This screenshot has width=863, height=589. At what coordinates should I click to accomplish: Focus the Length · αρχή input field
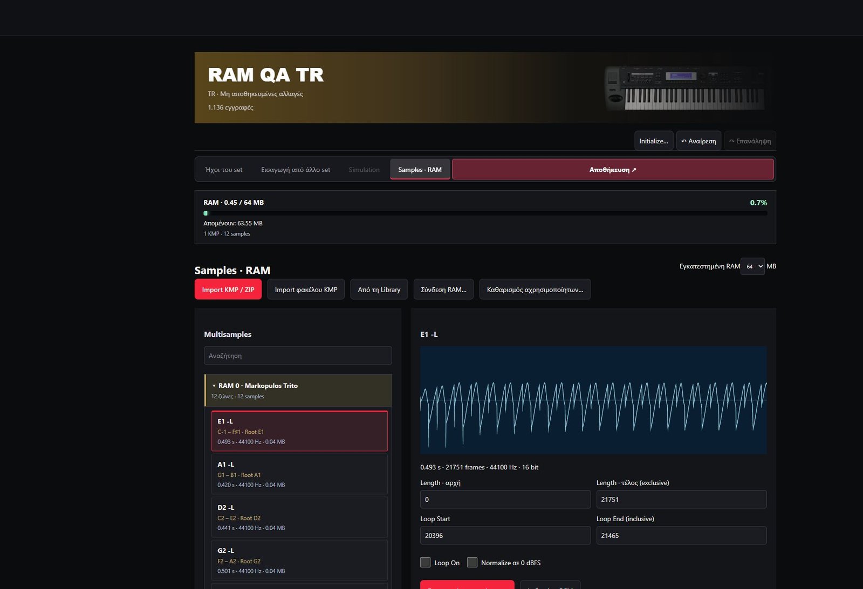[x=505, y=500]
